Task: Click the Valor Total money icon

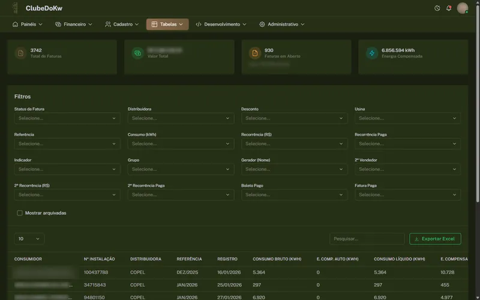Action: [x=138, y=53]
